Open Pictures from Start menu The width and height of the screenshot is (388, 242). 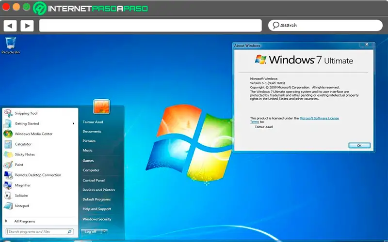click(89, 141)
